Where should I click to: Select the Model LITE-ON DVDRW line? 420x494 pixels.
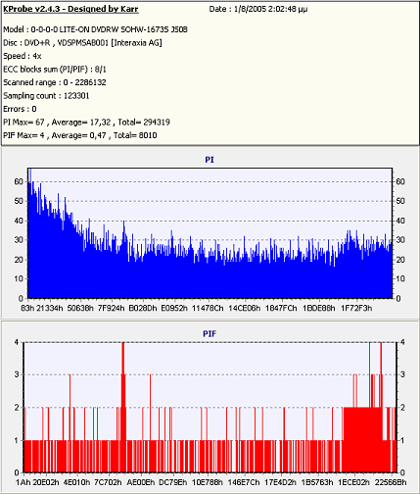95,29
